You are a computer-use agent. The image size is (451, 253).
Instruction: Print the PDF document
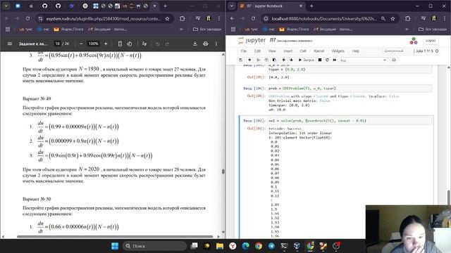tap(205, 44)
